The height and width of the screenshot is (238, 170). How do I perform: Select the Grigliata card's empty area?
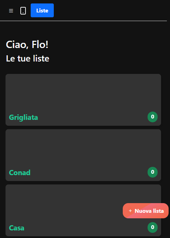(x=83, y=93)
